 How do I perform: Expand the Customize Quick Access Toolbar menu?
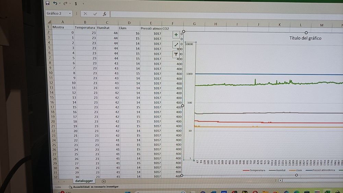[83, 3]
